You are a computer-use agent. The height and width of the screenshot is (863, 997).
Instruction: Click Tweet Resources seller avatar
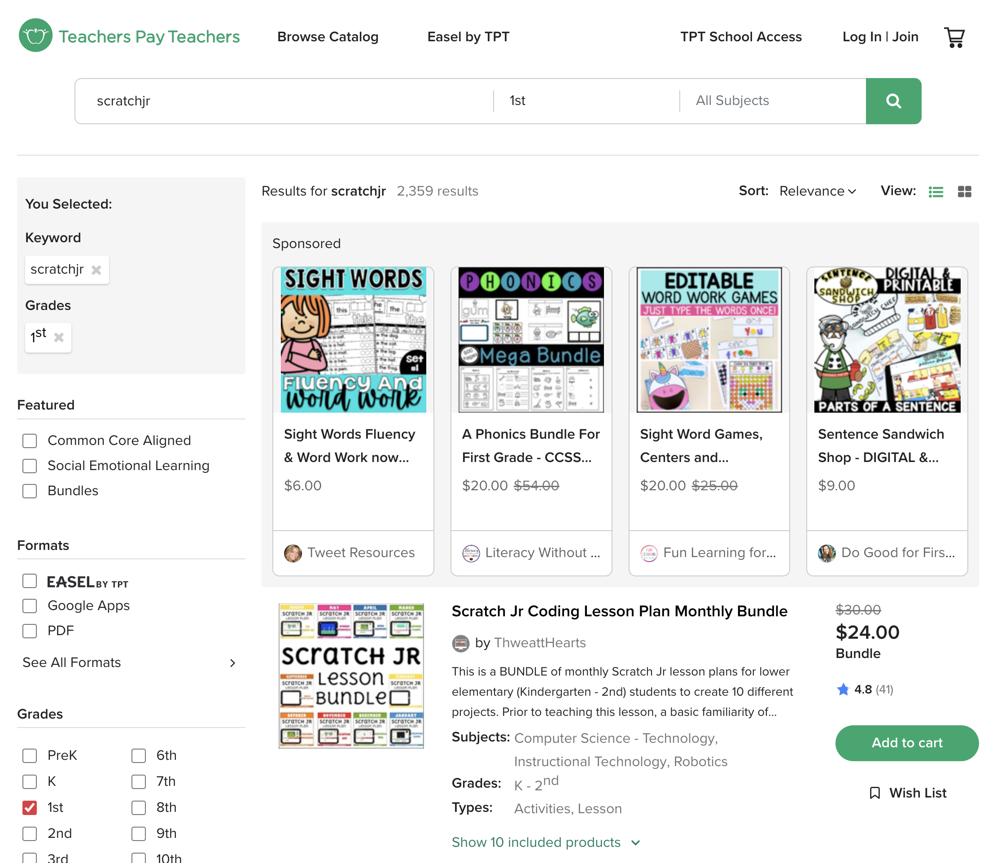(x=293, y=553)
